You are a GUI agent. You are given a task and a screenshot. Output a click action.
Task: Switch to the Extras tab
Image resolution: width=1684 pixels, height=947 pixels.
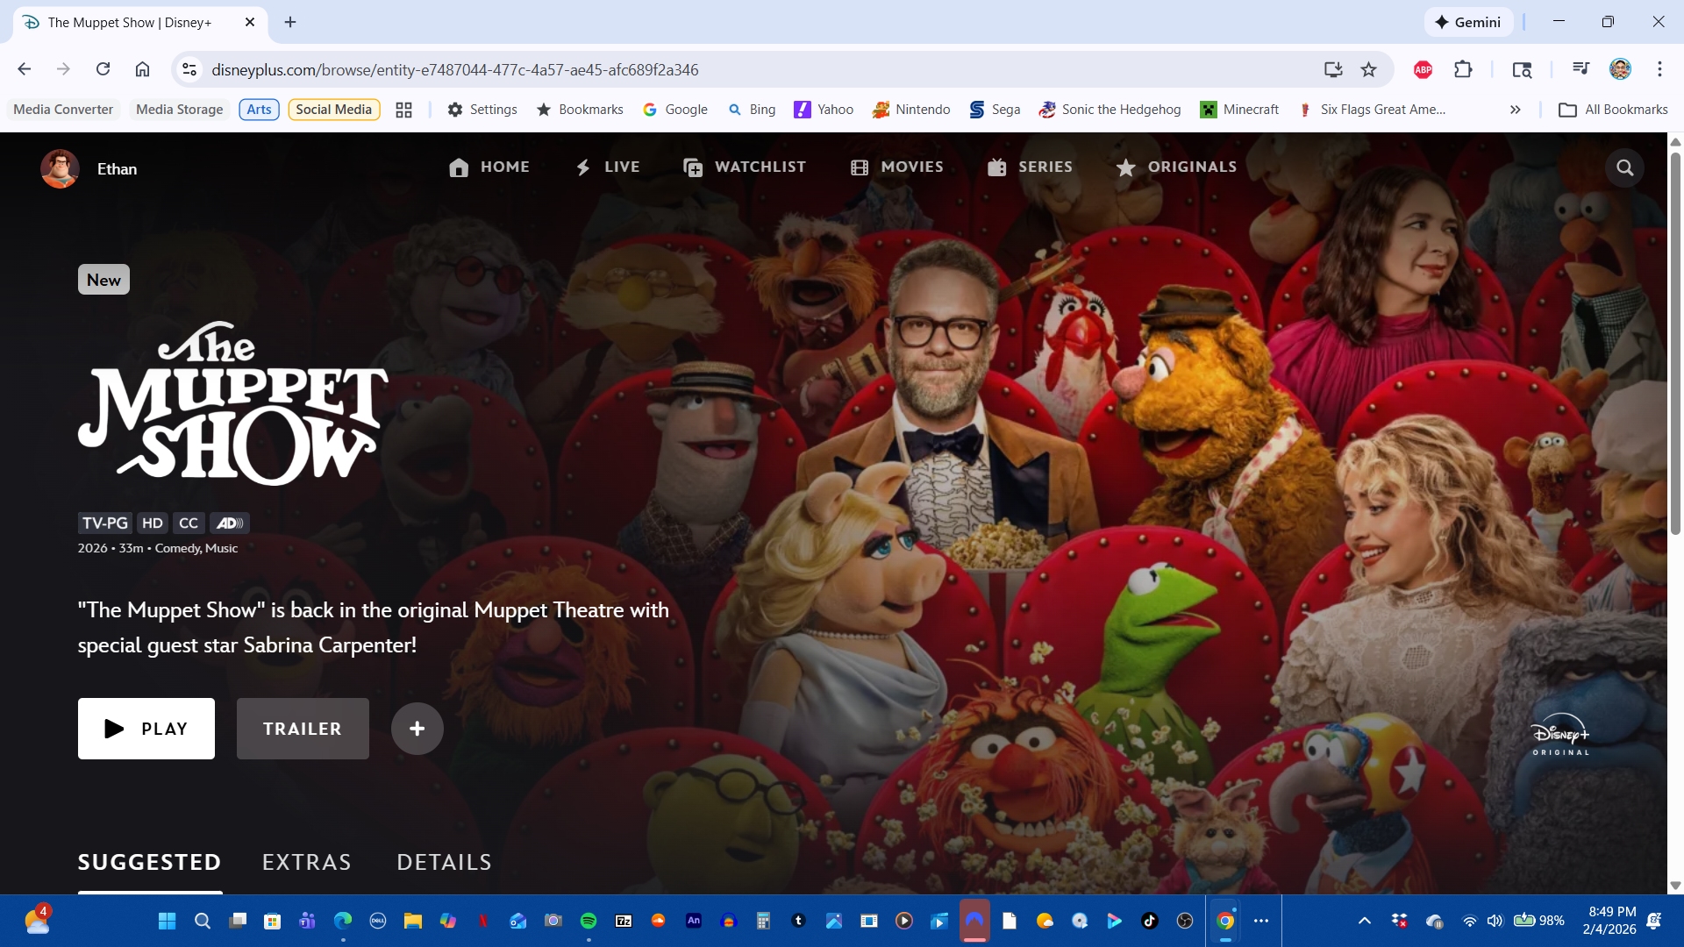[306, 862]
